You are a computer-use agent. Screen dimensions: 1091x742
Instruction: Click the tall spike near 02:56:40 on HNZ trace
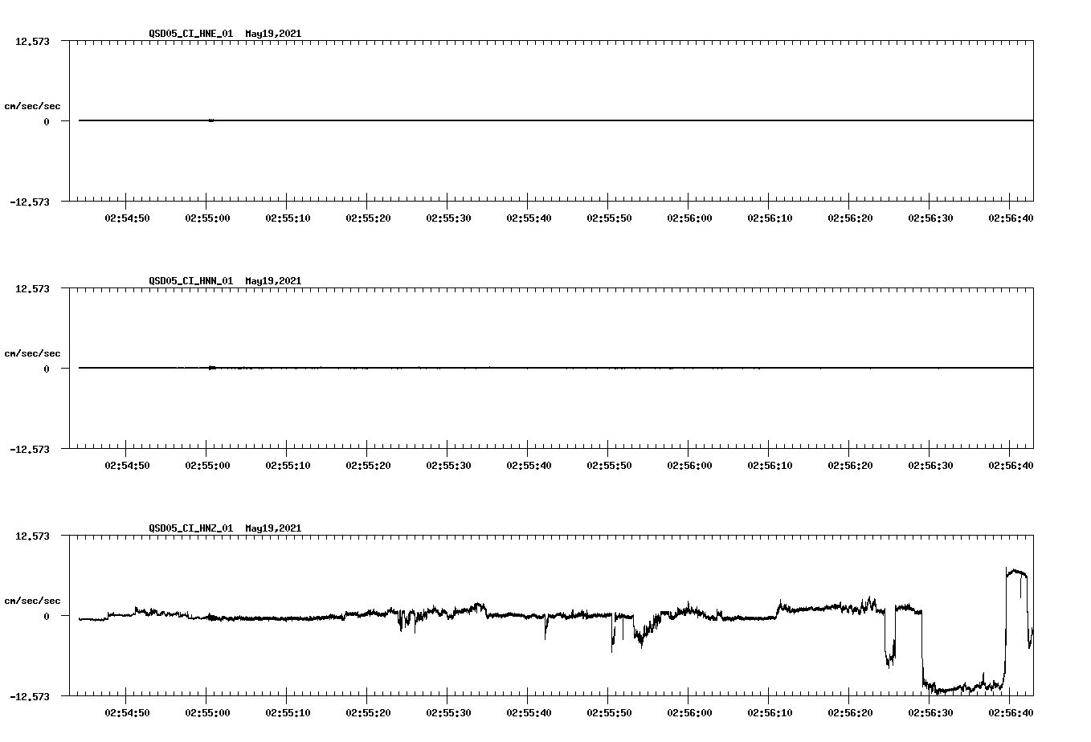[1014, 572]
